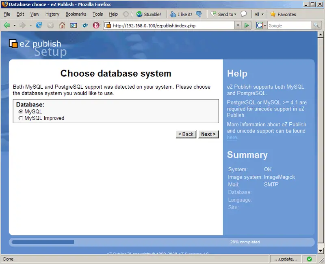Follow the 'here' unicode support link
The width and height of the screenshot is (325, 264).
(232, 137)
